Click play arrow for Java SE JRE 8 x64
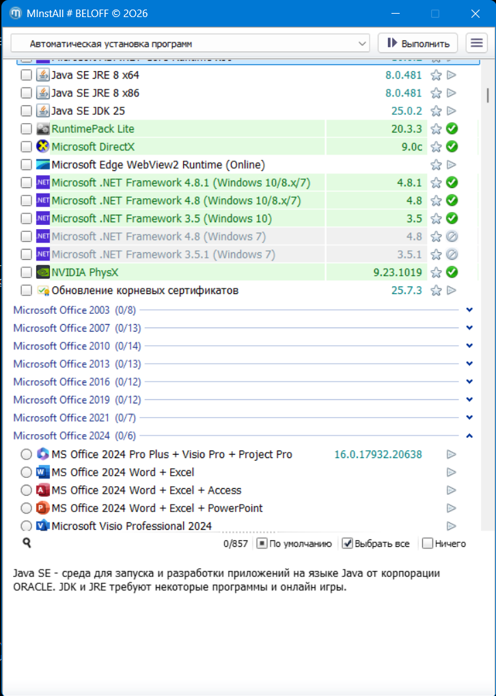496x696 pixels. 452,75
